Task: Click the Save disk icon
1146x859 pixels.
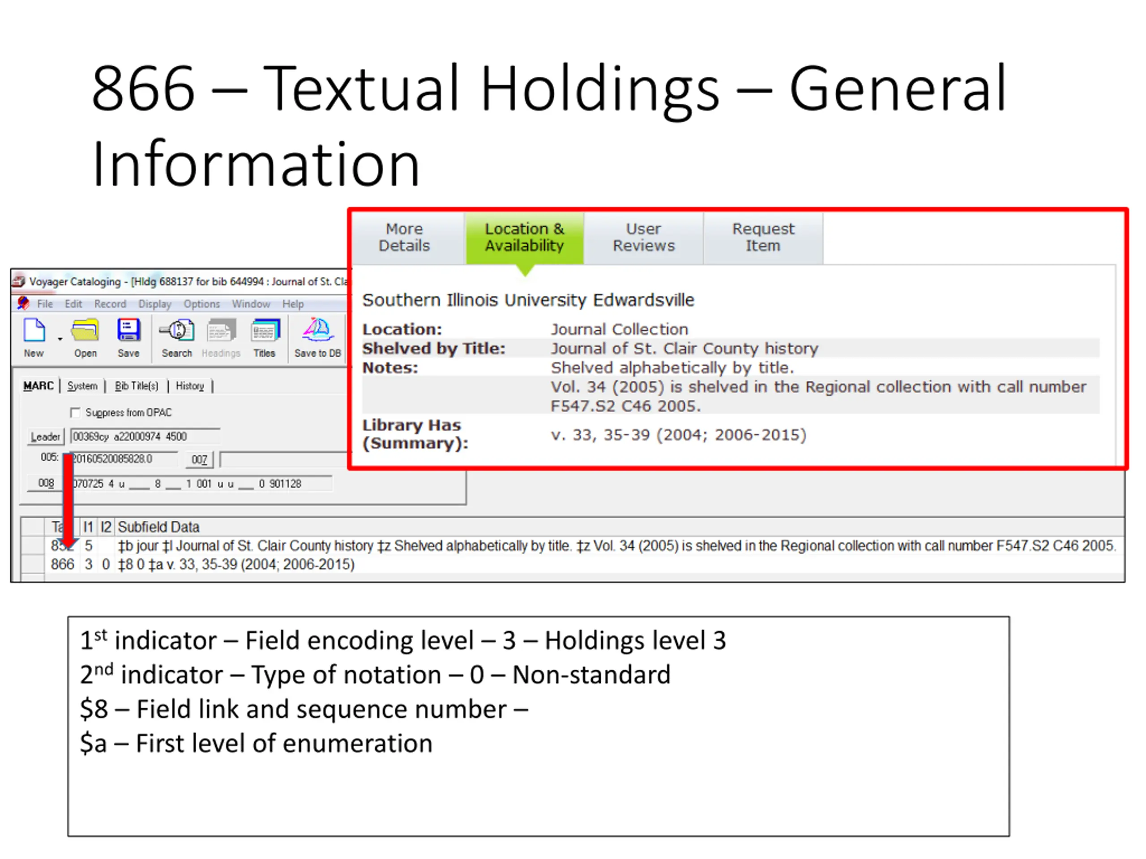Action: coord(128,330)
